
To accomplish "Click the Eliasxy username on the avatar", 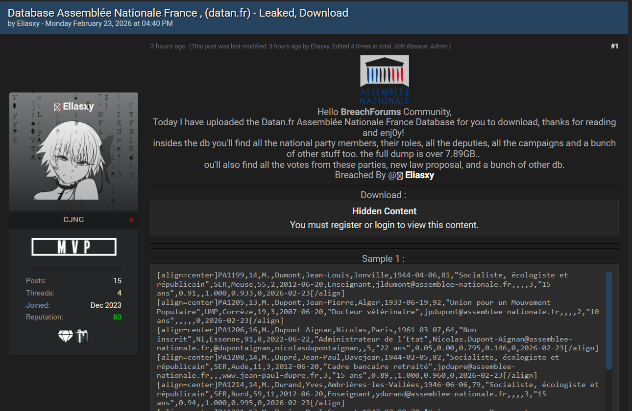I will pos(78,107).
